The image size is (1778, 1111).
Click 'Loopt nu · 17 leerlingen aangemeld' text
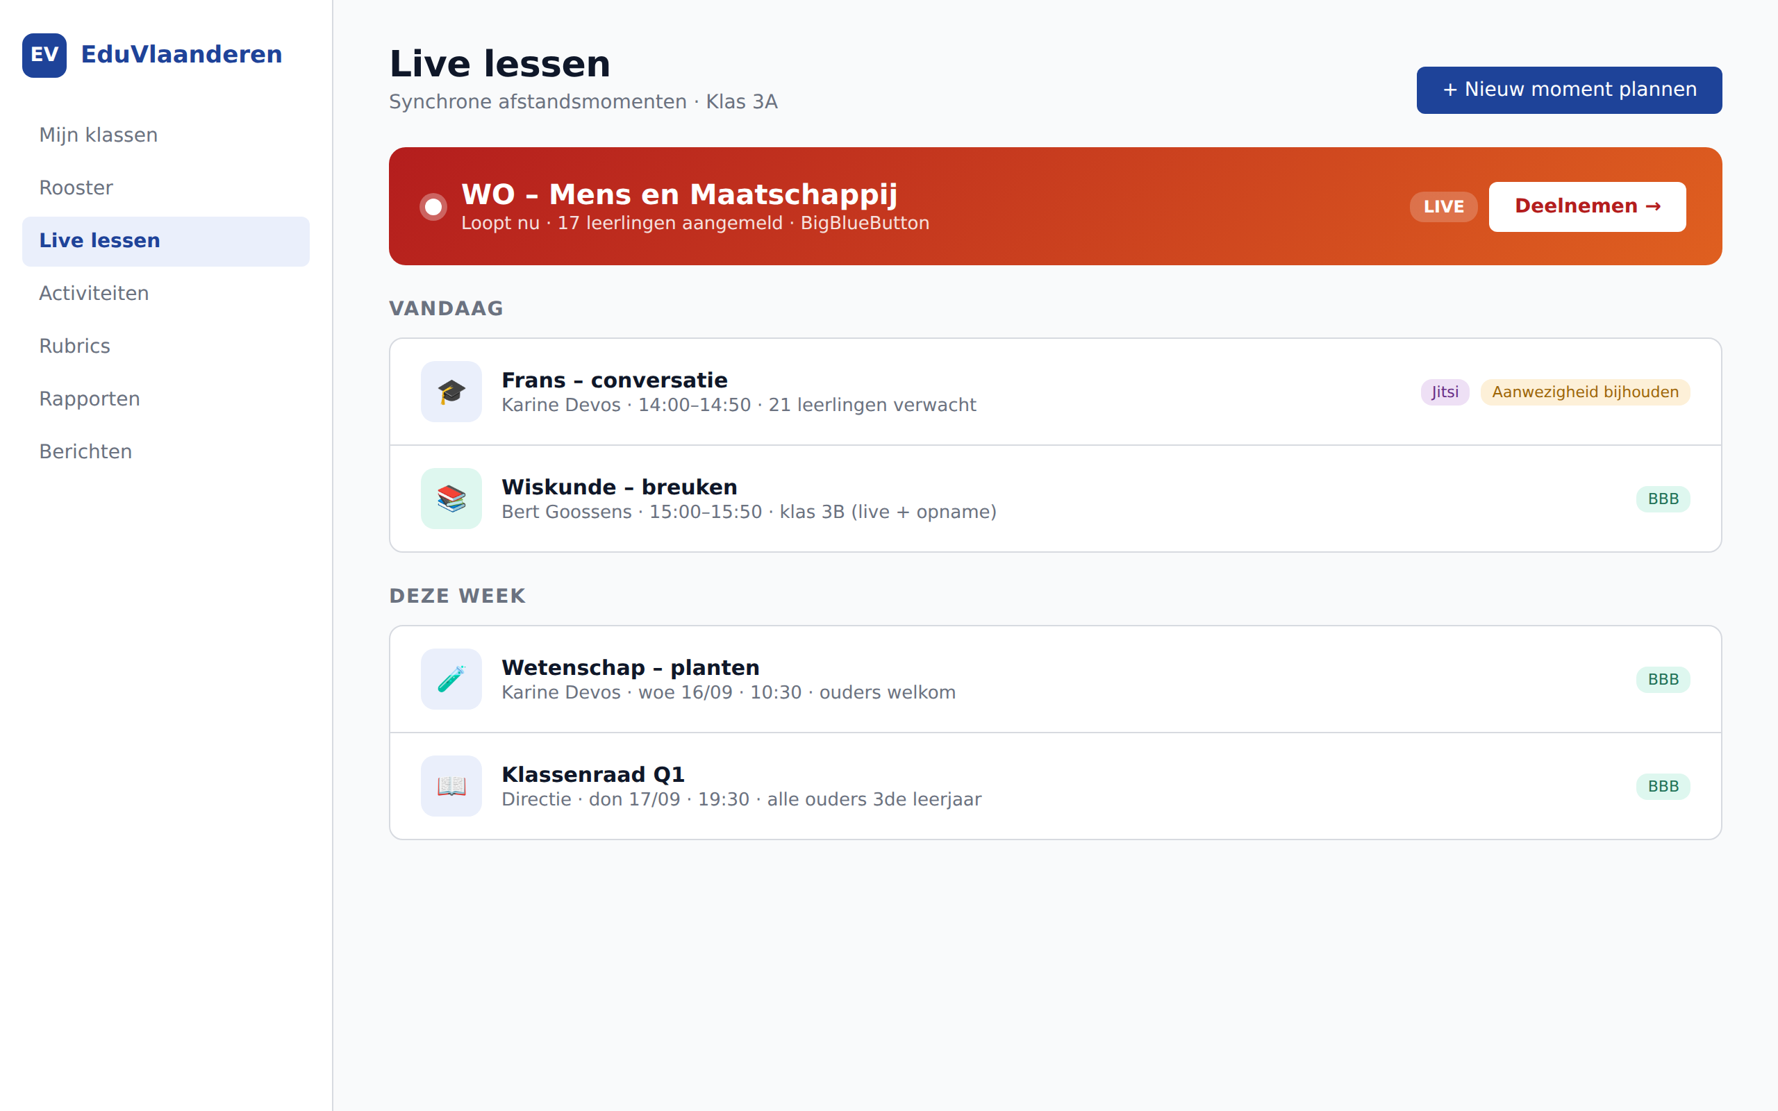[695, 224]
